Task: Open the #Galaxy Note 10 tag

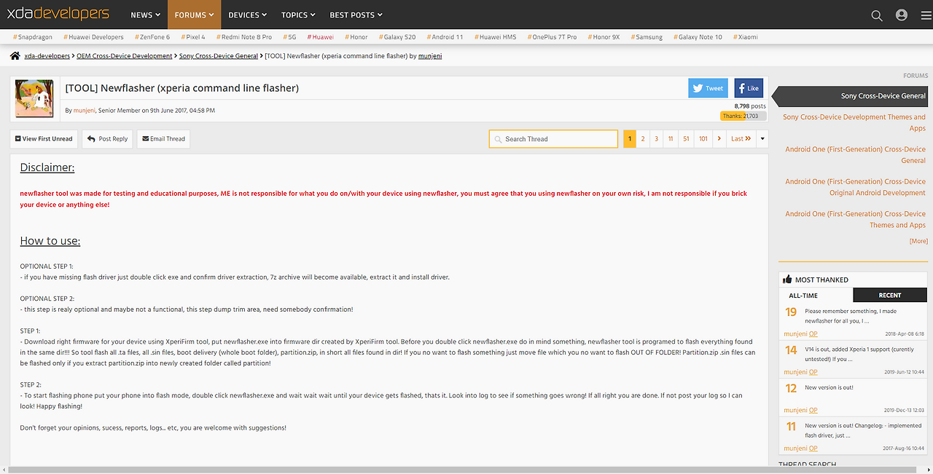Action: coord(698,37)
